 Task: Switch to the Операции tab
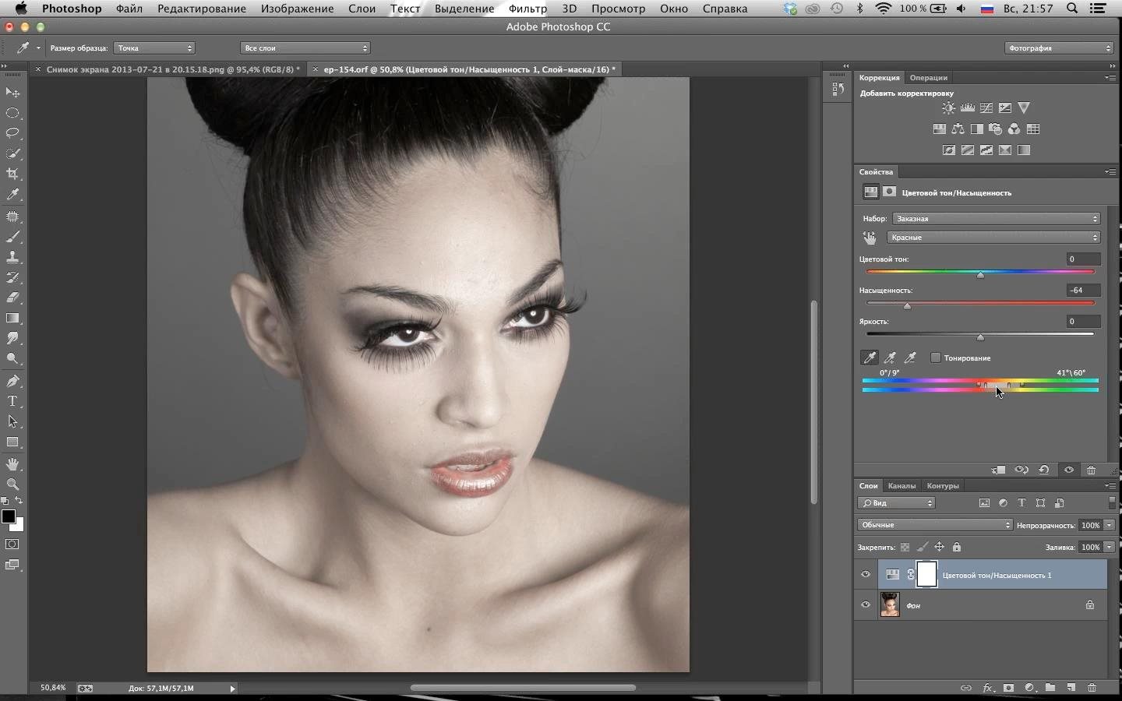pyautogui.click(x=928, y=78)
